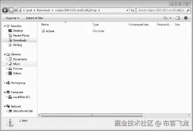The image size is (193, 131).
Task: Click the Music library note icon
Action: pyautogui.click(x=11, y=64)
